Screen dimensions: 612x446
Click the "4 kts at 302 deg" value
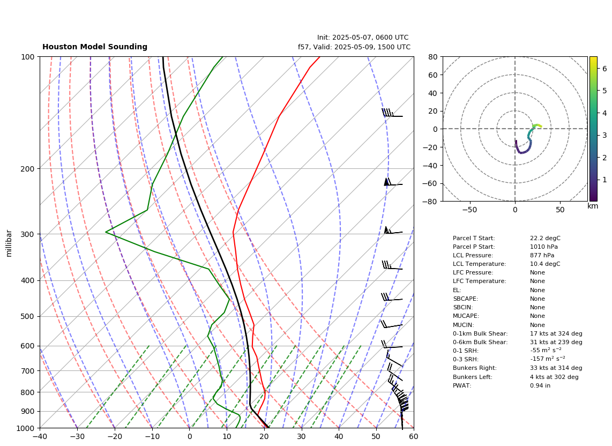coord(554,377)
